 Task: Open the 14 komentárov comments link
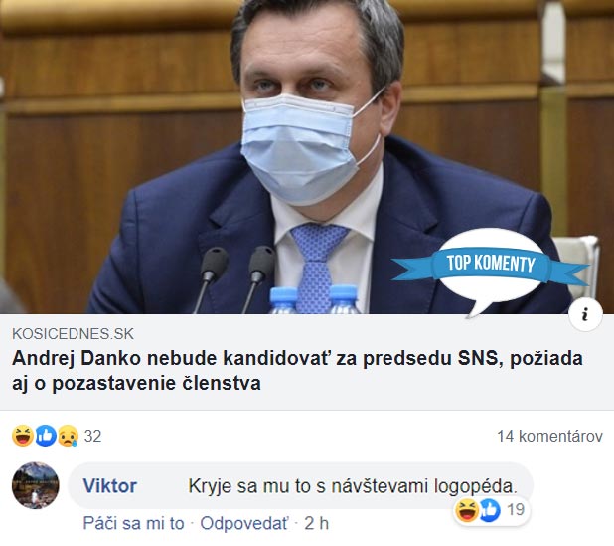click(x=549, y=436)
